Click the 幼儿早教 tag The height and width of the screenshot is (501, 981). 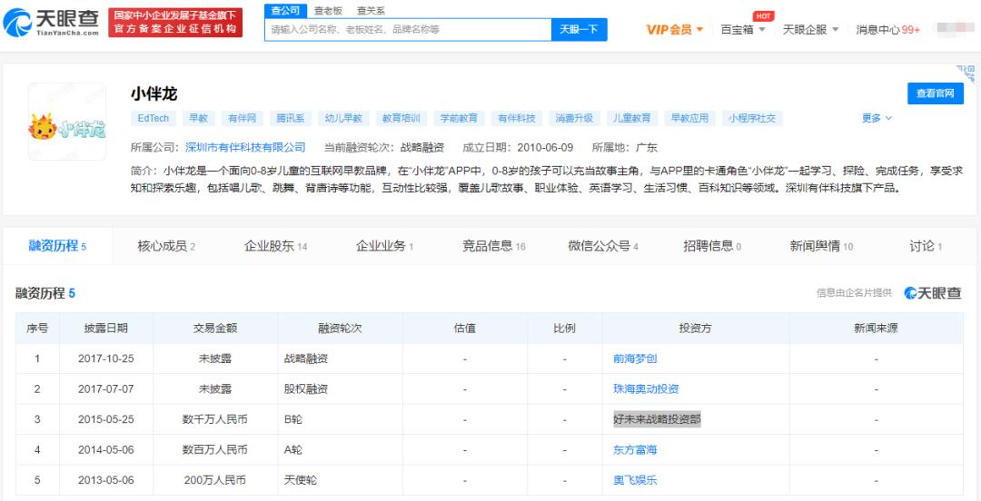pos(343,118)
